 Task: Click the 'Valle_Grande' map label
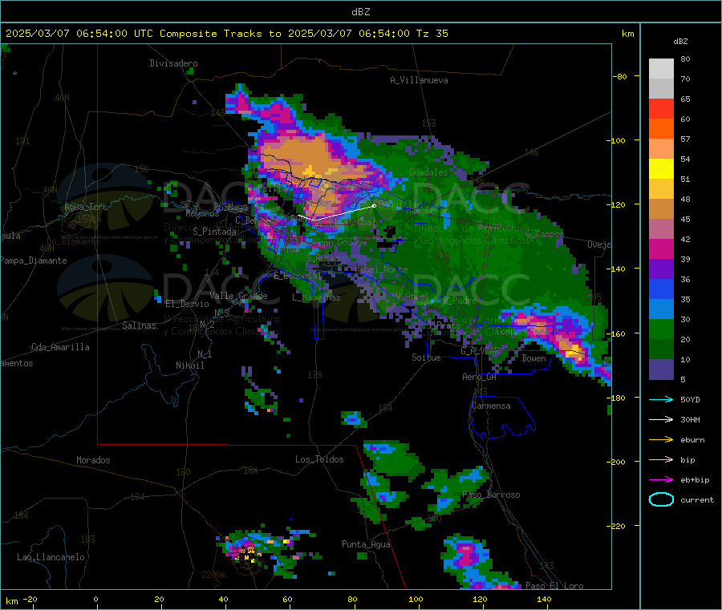point(238,295)
